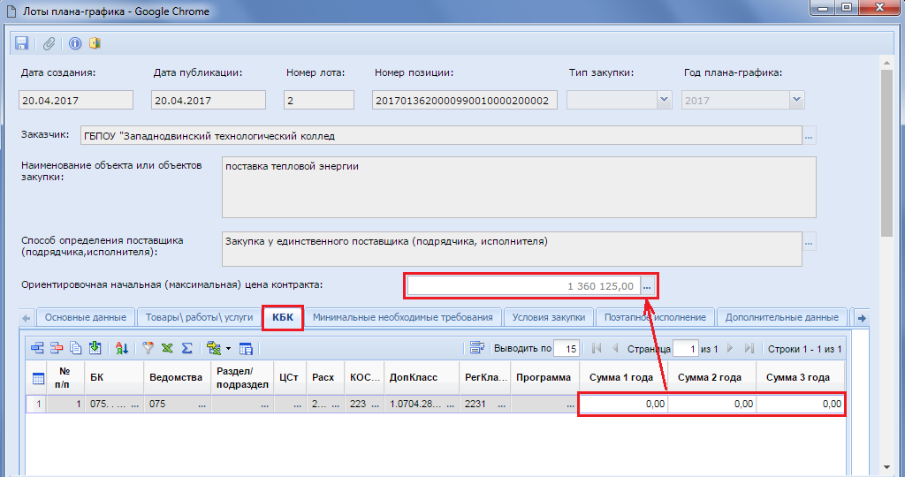The image size is (905, 477).
Task: Open the Условия закупки tab
Action: pos(548,317)
